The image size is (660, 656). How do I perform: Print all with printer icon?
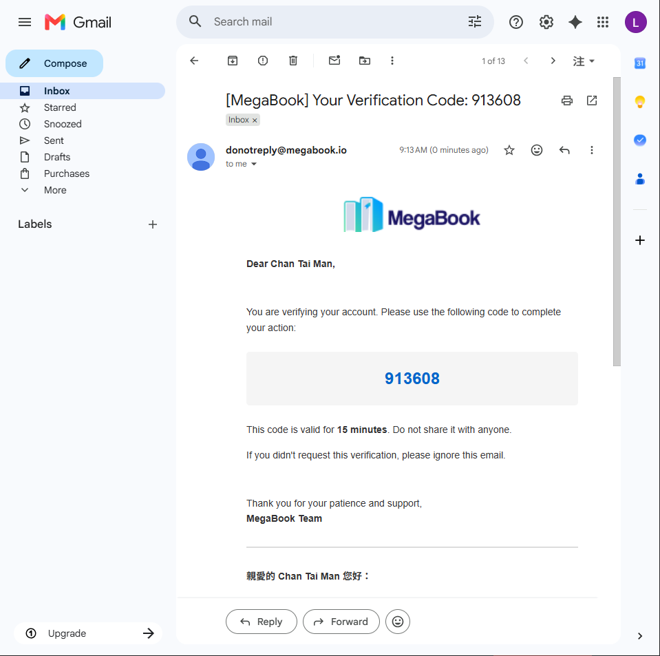[566, 100]
